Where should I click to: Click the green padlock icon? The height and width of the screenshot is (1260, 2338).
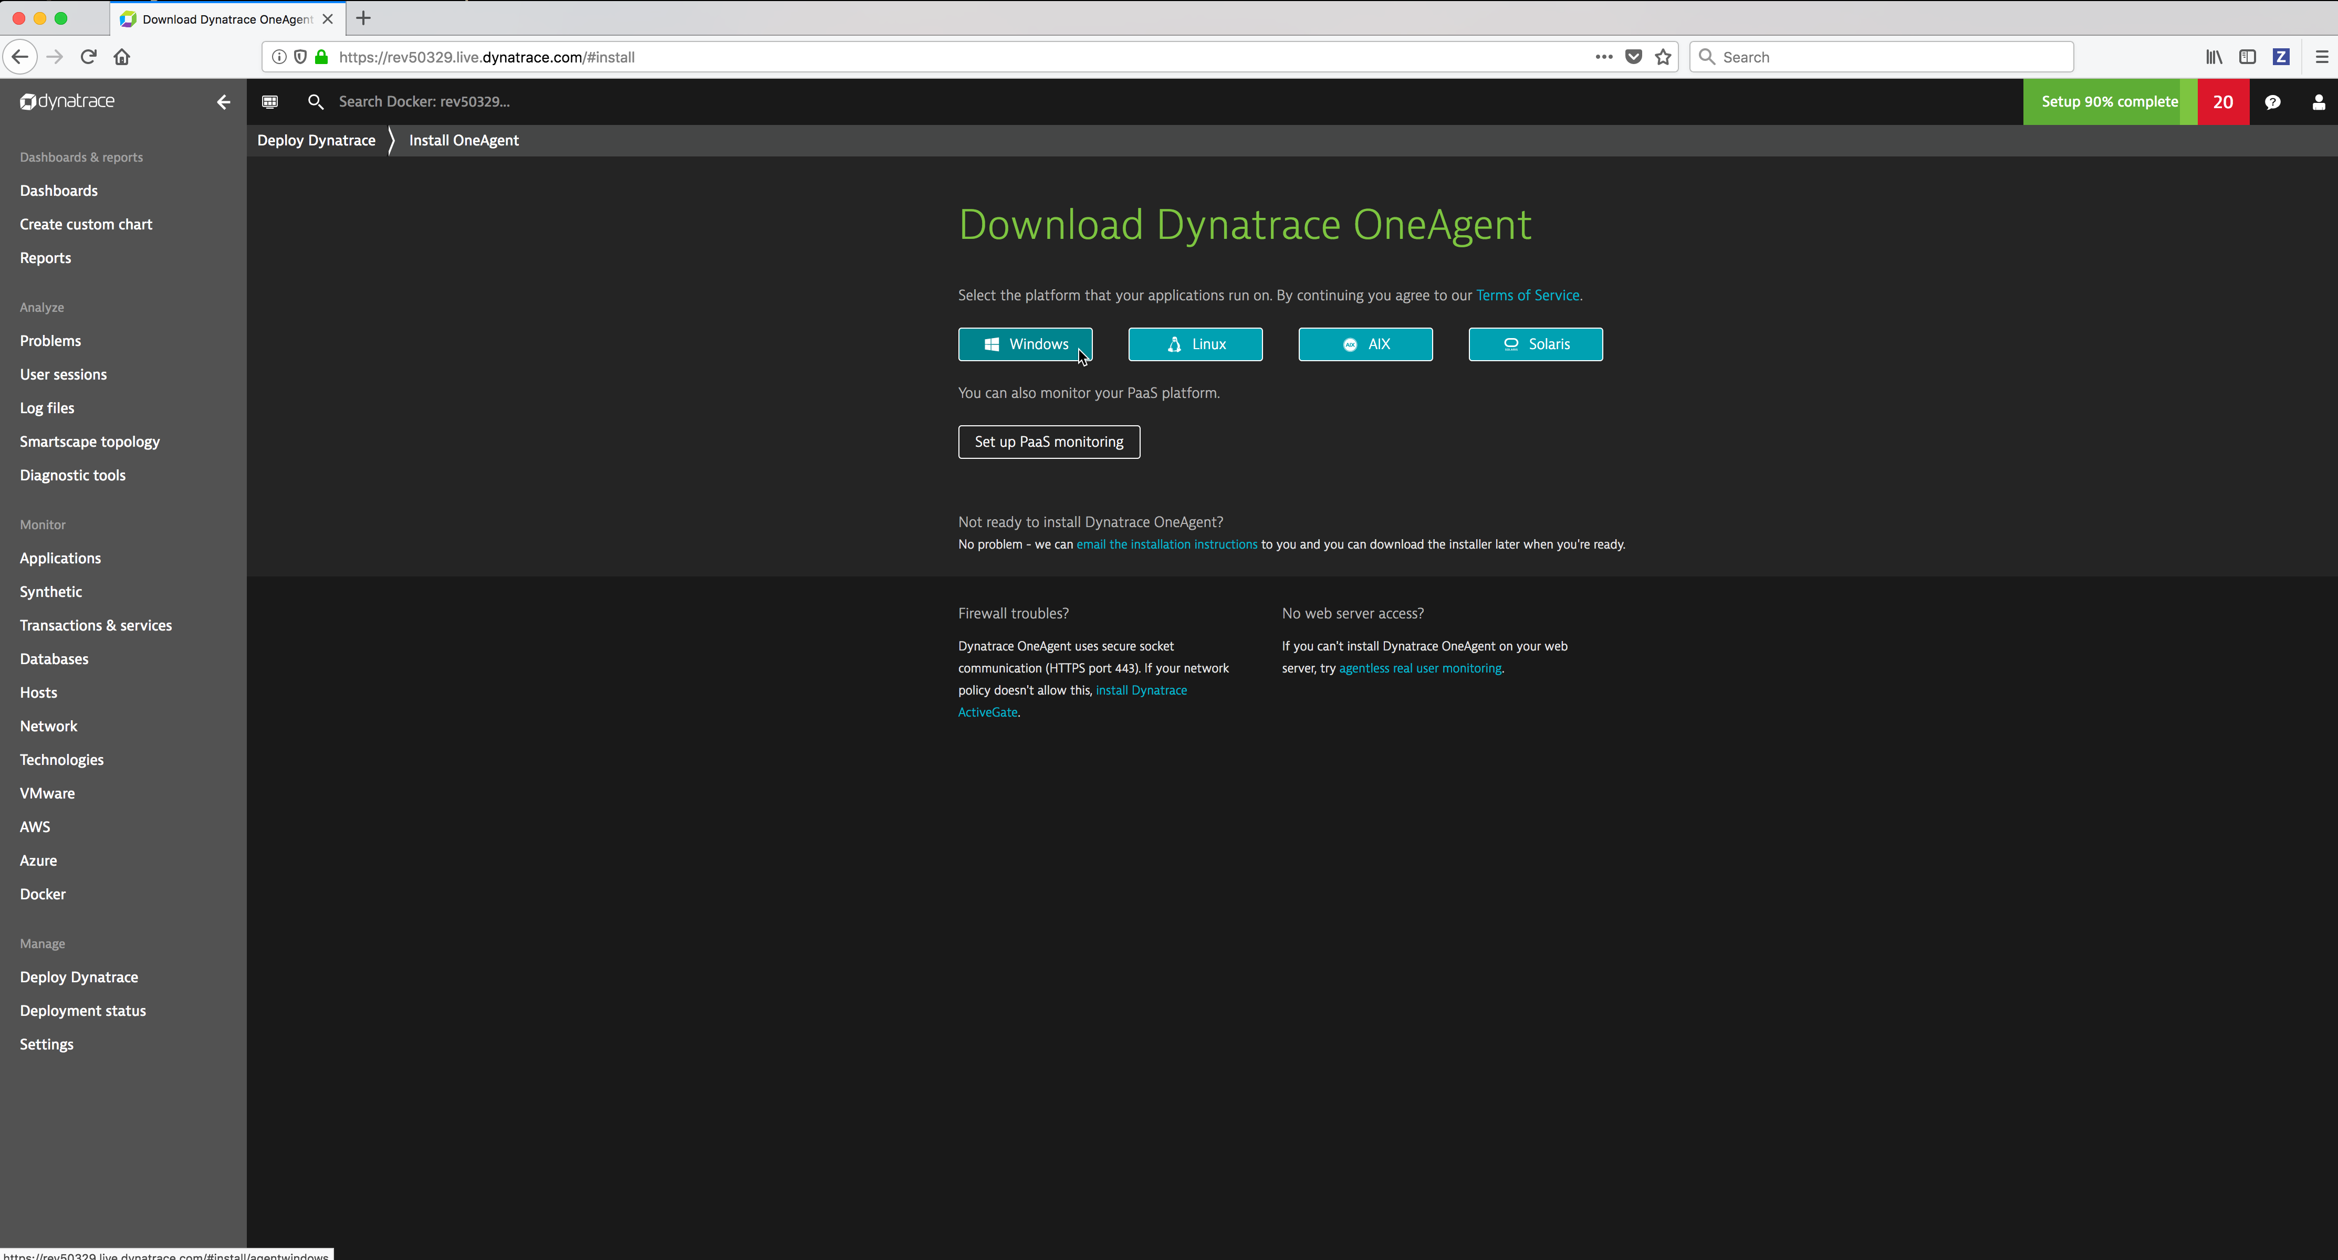tap(321, 56)
